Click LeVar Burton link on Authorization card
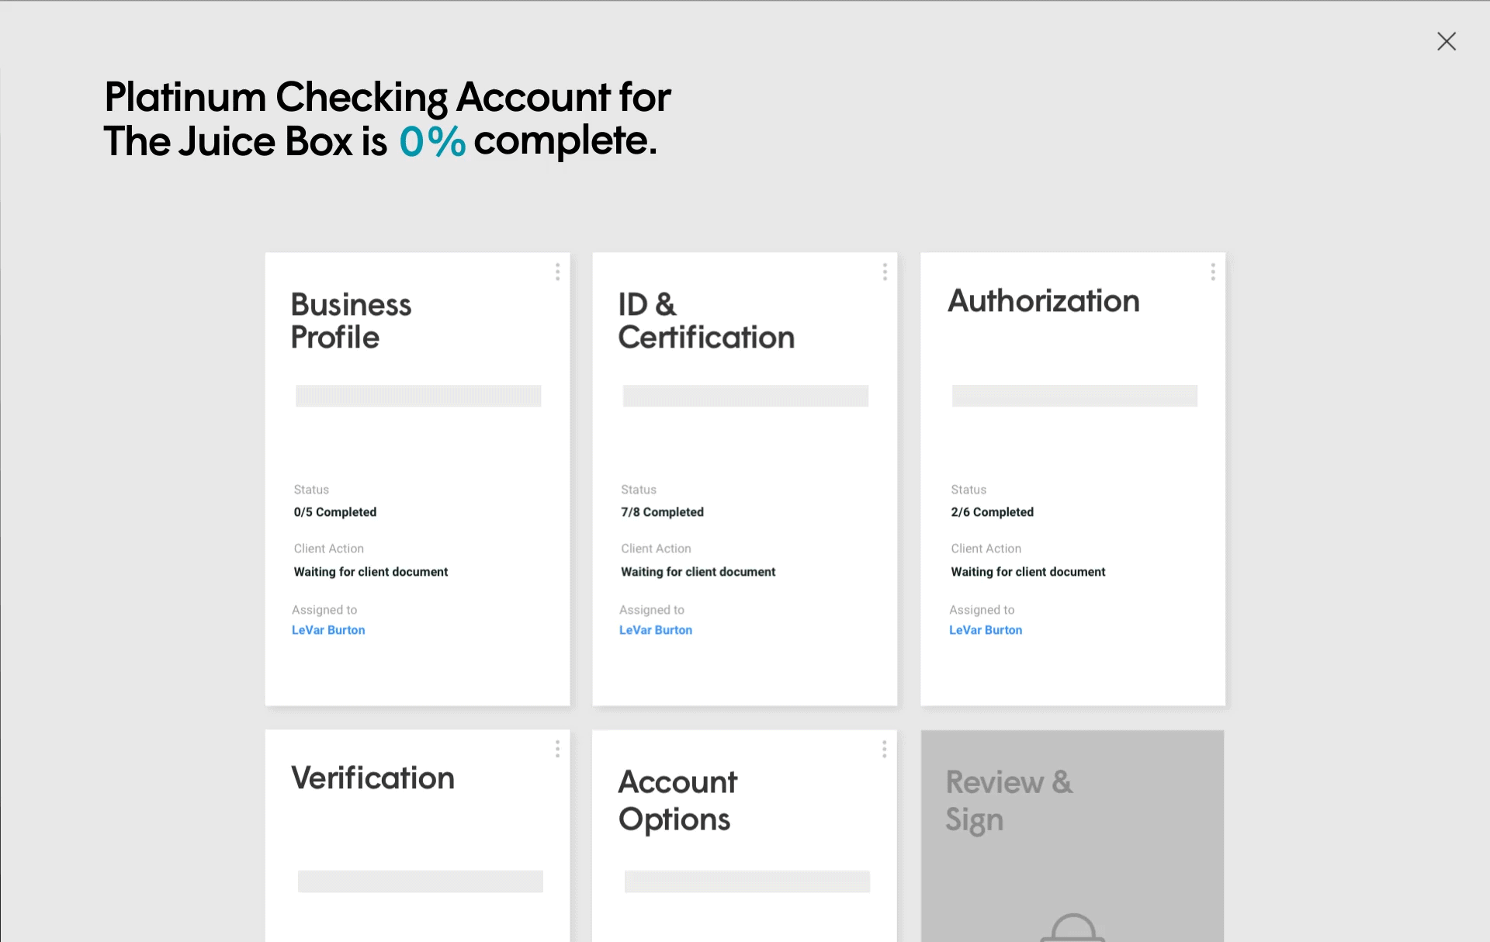Screen dimensions: 1490x942 coord(986,630)
